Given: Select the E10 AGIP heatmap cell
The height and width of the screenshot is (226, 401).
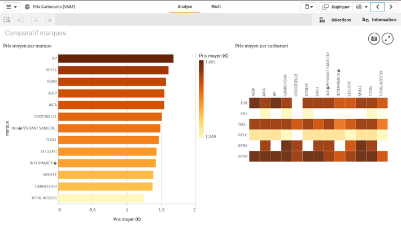Looking at the screenshot, I should click(255, 103).
